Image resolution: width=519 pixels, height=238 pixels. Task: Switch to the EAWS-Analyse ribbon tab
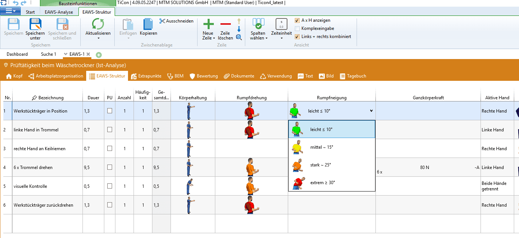pyautogui.click(x=59, y=12)
